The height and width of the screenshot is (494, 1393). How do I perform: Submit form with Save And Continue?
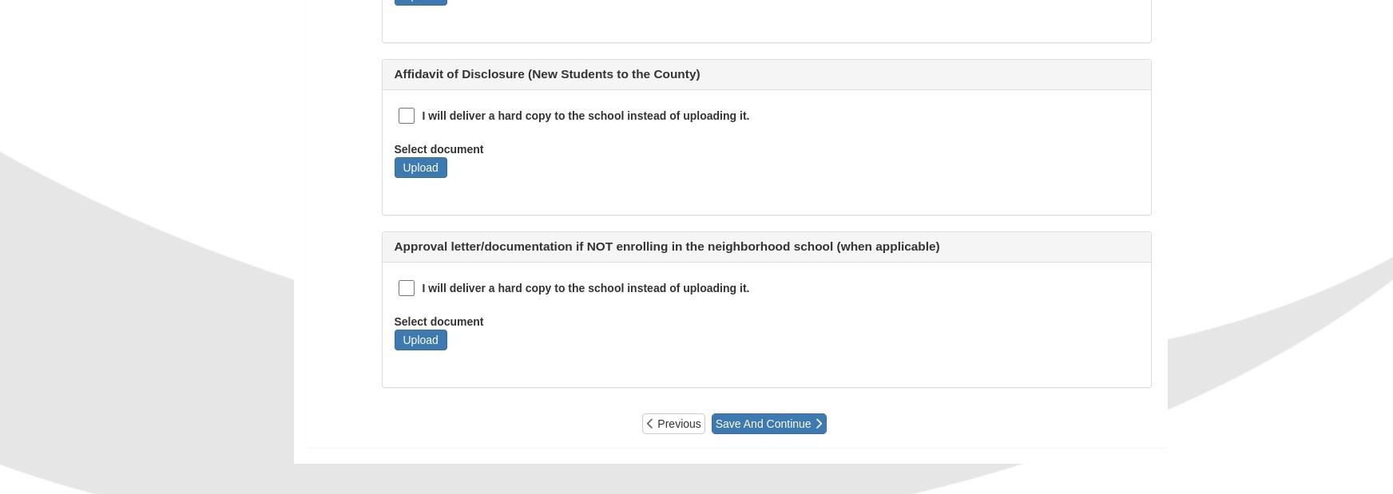coord(768,424)
